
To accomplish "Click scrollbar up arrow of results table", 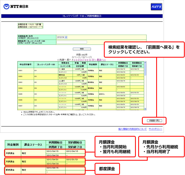I will tap(145, 63).
